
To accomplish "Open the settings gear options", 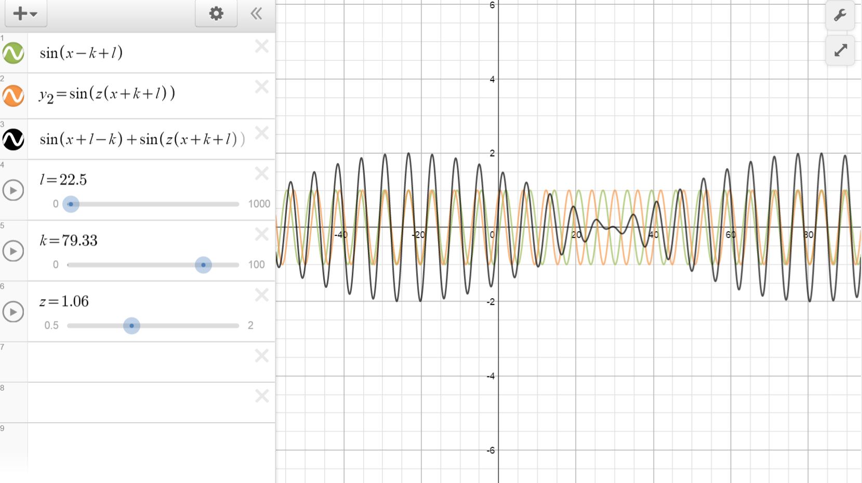I will click(216, 14).
